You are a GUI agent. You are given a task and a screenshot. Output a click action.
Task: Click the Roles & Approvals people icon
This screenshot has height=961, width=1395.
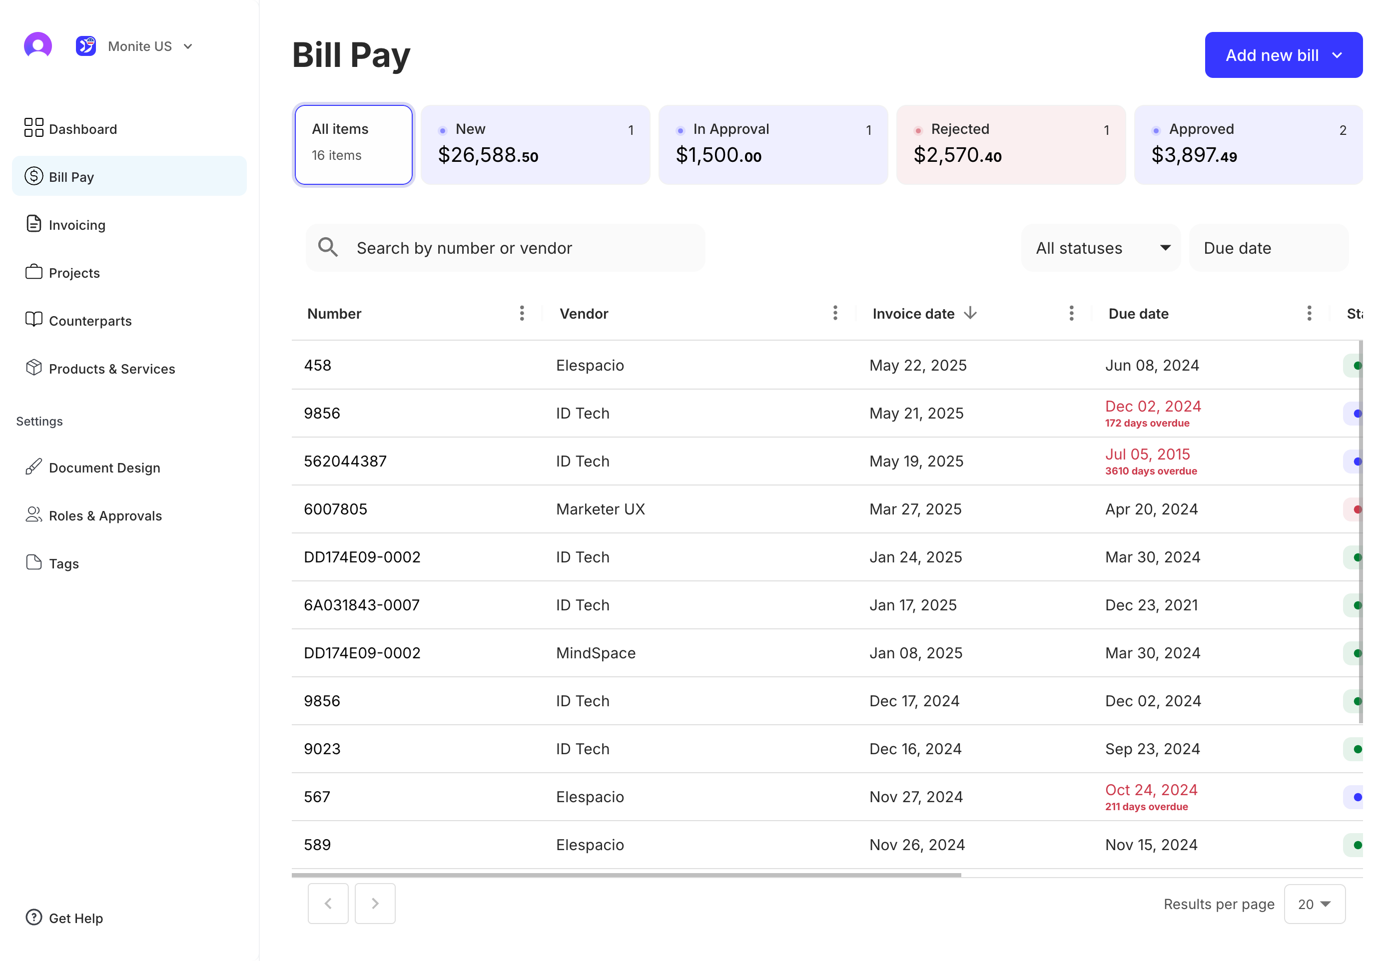pos(34,515)
